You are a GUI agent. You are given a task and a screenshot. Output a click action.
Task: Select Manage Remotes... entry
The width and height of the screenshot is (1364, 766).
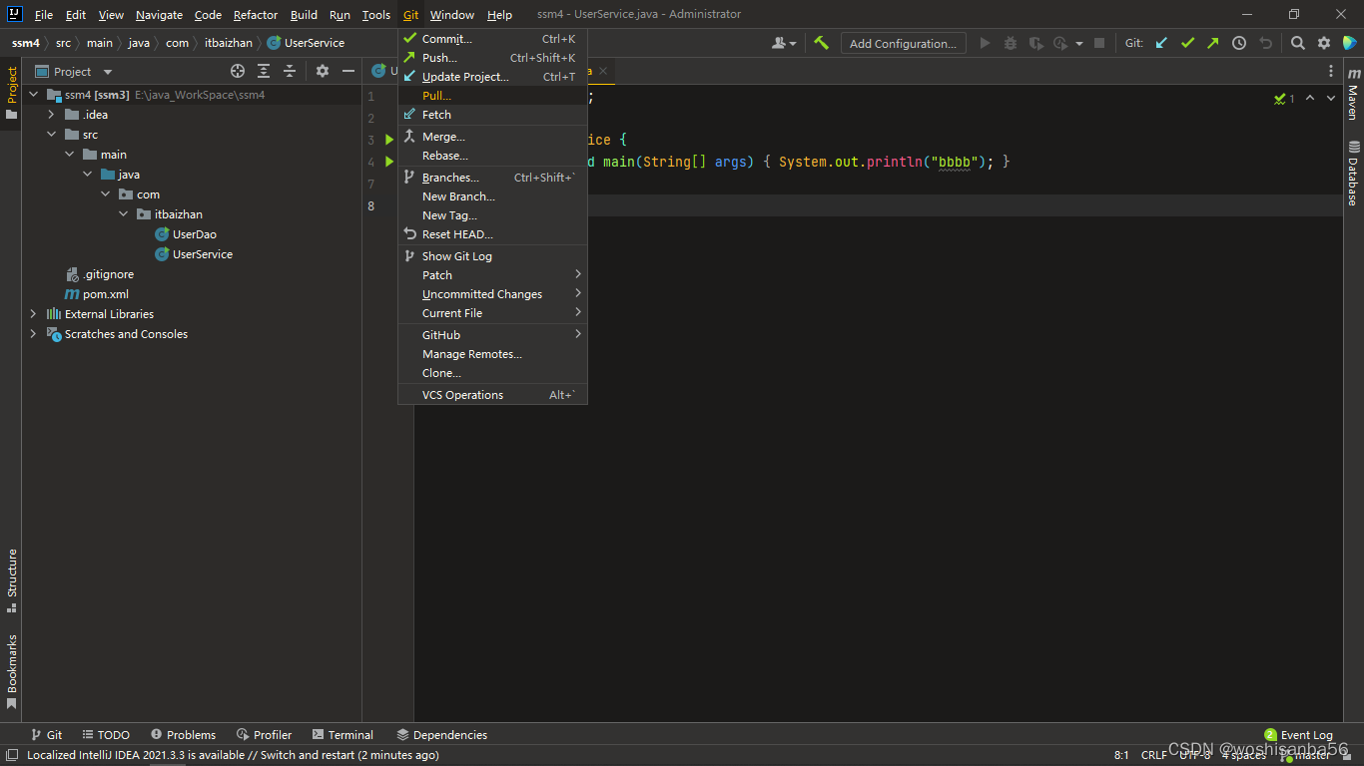coord(492,354)
